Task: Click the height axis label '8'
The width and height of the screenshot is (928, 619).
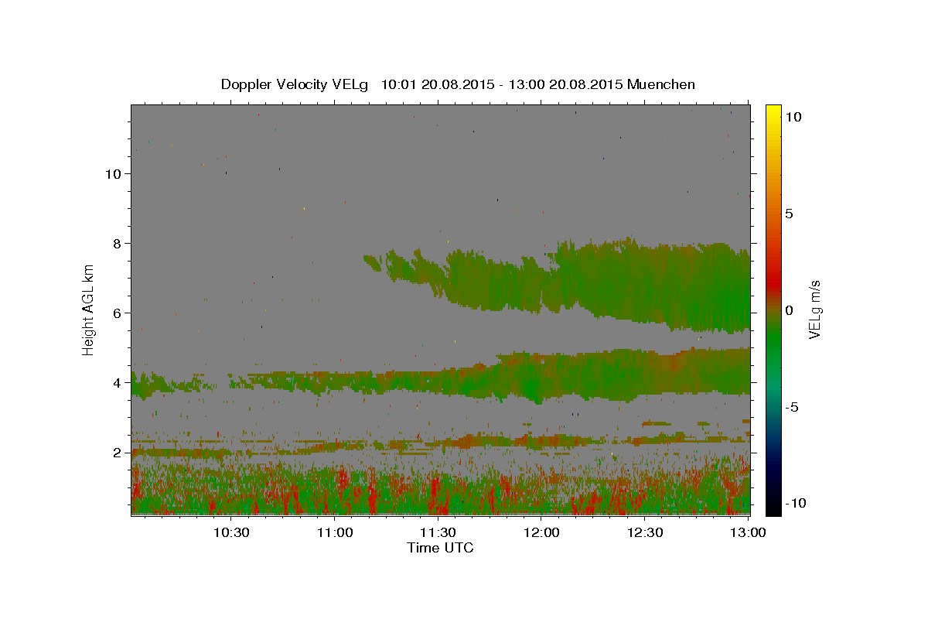Action: pyautogui.click(x=118, y=243)
